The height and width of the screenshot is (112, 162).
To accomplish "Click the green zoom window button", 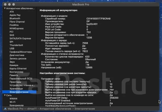I will (x=13, y=4).
